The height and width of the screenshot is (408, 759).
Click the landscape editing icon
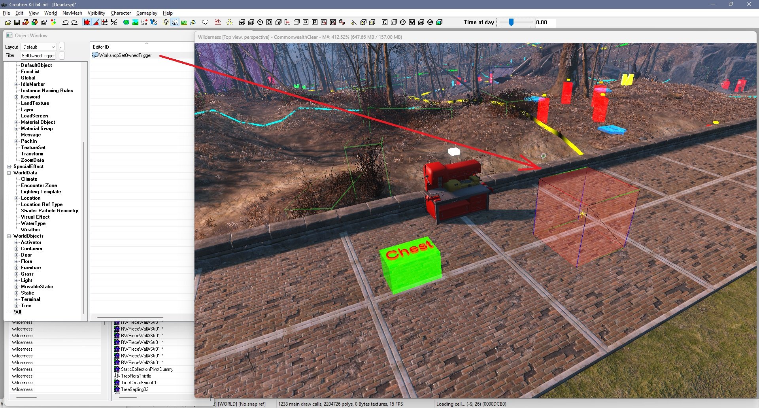click(x=135, y=23)
